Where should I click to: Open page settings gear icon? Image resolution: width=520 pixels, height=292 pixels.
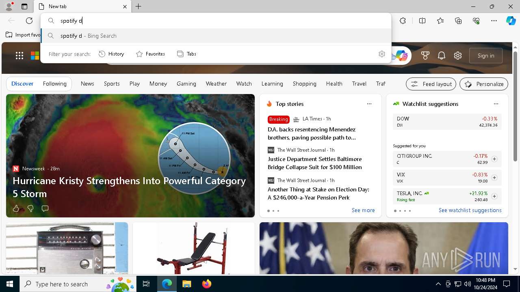coord(458,56)
